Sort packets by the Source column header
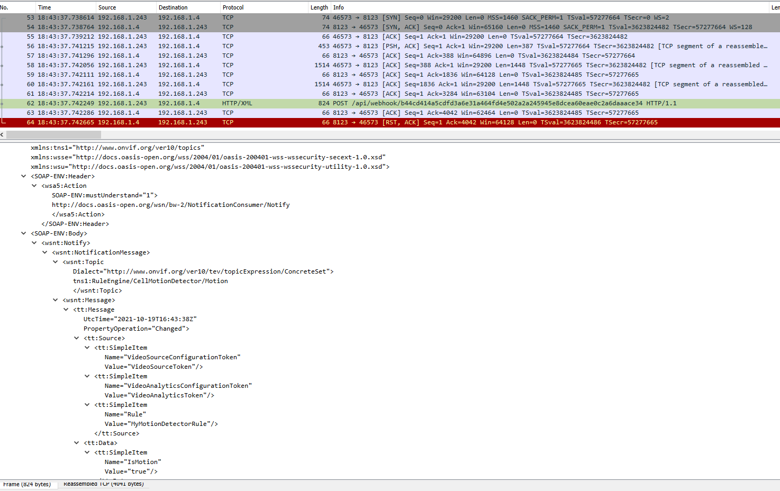The image size is (780, 491). [125, 7]
